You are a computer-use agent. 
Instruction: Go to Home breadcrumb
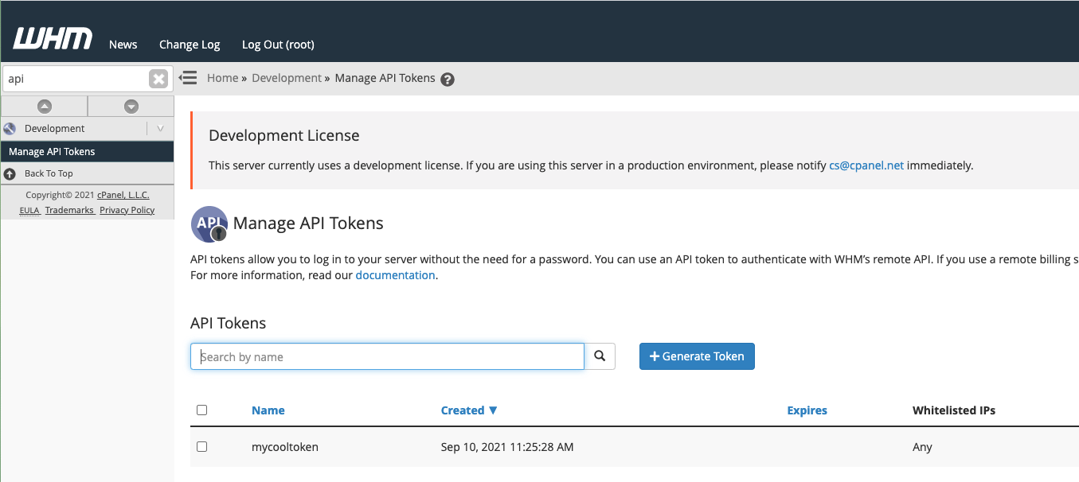click(222, 78)
